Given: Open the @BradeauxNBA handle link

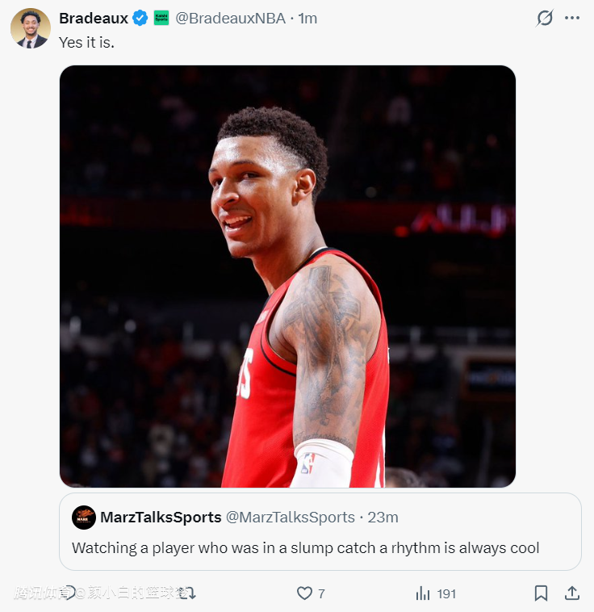Looking at the screenshot, I should click(x=230, y=18).
